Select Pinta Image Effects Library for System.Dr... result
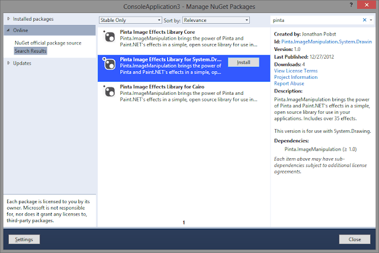 [x=184, y=68]
